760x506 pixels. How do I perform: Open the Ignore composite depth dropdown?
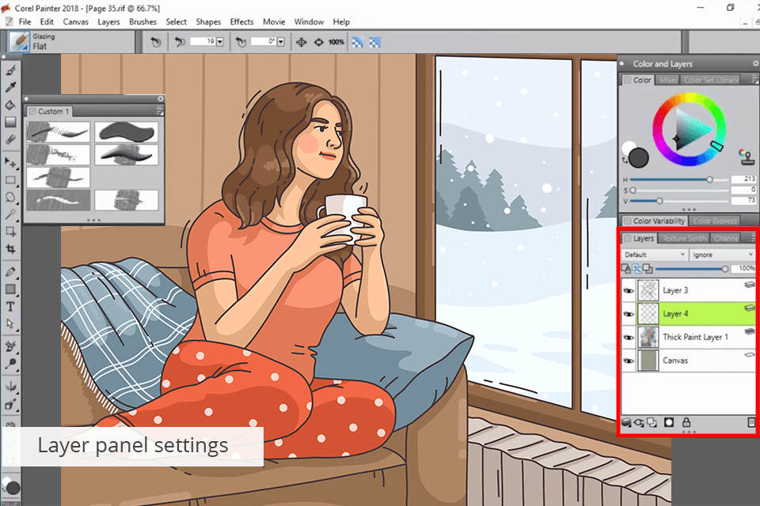point(722,255)
